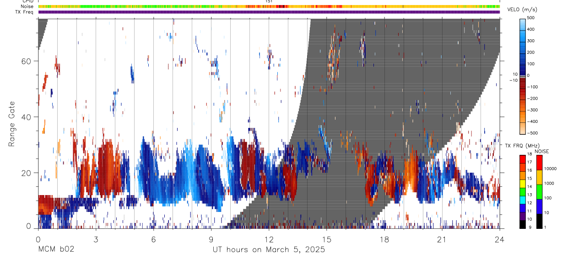Click 'UT hours on March 5, 2025' axis title
This screenshot has width=562, height=259.
pyautogui.click(x=269, y=250)
